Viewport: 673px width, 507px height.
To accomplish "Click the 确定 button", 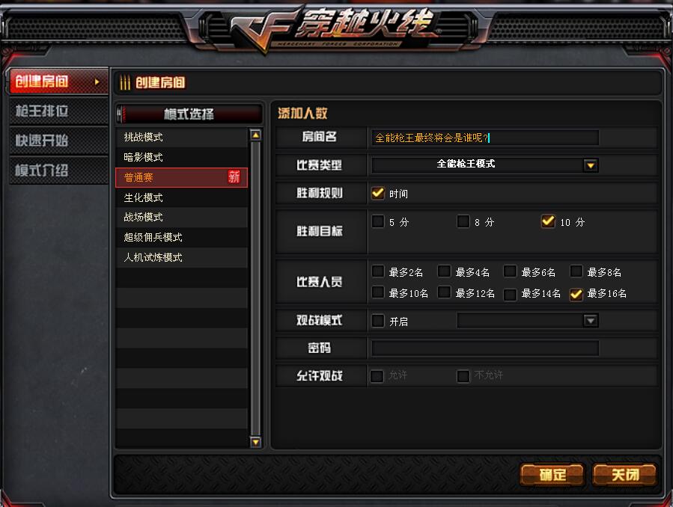I will coord(552,475).
